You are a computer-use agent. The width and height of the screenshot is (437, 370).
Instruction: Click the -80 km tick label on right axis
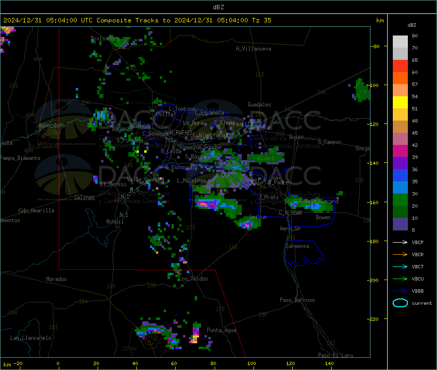[x=375, y=46]
